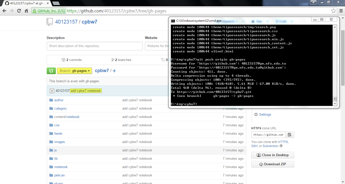Open the 40123157 commit author link
This screenshot has height=184, width=345.
63,91
